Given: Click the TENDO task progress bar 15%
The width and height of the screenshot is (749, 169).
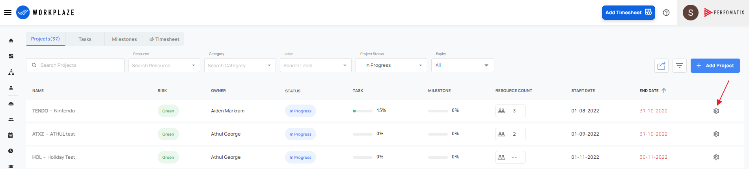Looking at the screenshot, I should (363, 111).
